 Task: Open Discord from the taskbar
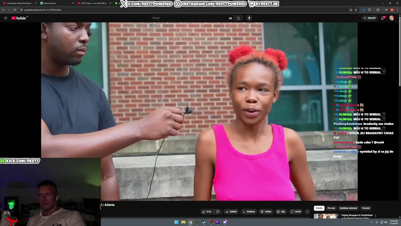[x=225, y=222]
